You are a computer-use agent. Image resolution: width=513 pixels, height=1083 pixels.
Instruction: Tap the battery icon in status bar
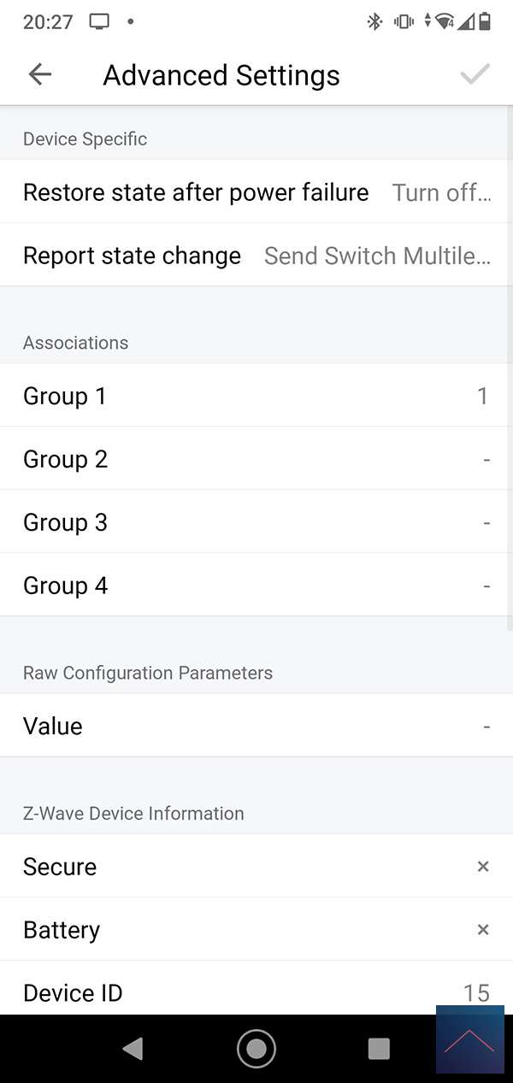pyautogui.click(x=485, y=22)
